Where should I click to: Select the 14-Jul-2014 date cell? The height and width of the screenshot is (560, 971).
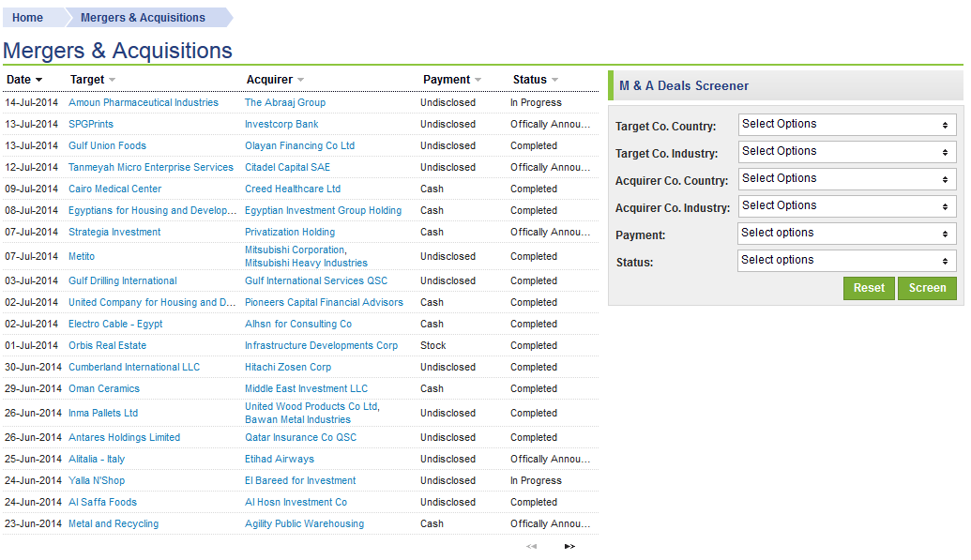point(32,103)
